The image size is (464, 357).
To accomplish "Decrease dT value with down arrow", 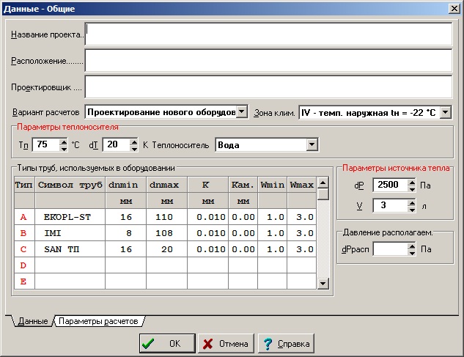I will click(134, 148).
